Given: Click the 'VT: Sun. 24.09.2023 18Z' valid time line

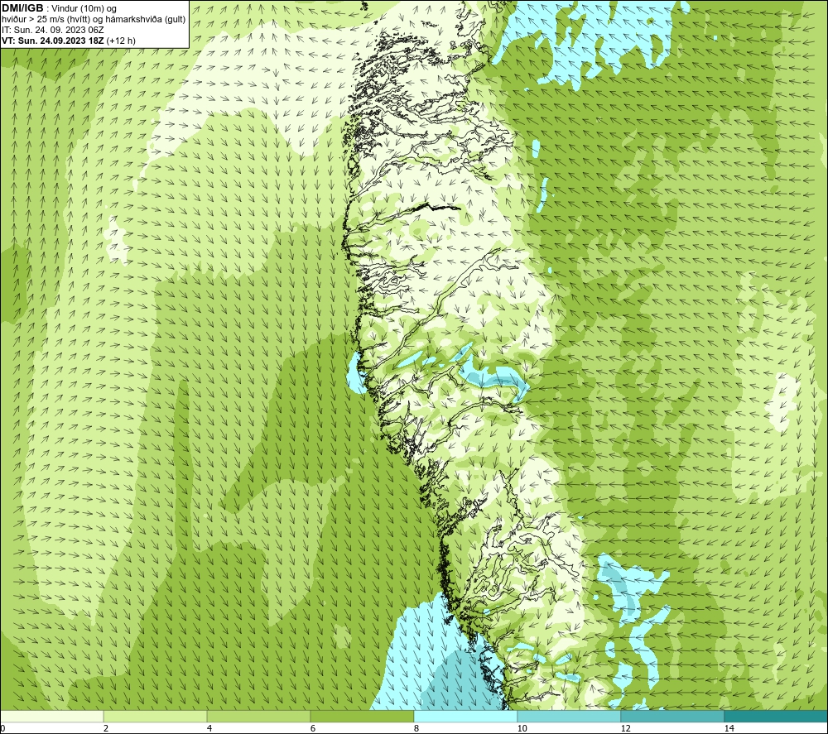Looking at the screenshot, I should coord(69,41).
